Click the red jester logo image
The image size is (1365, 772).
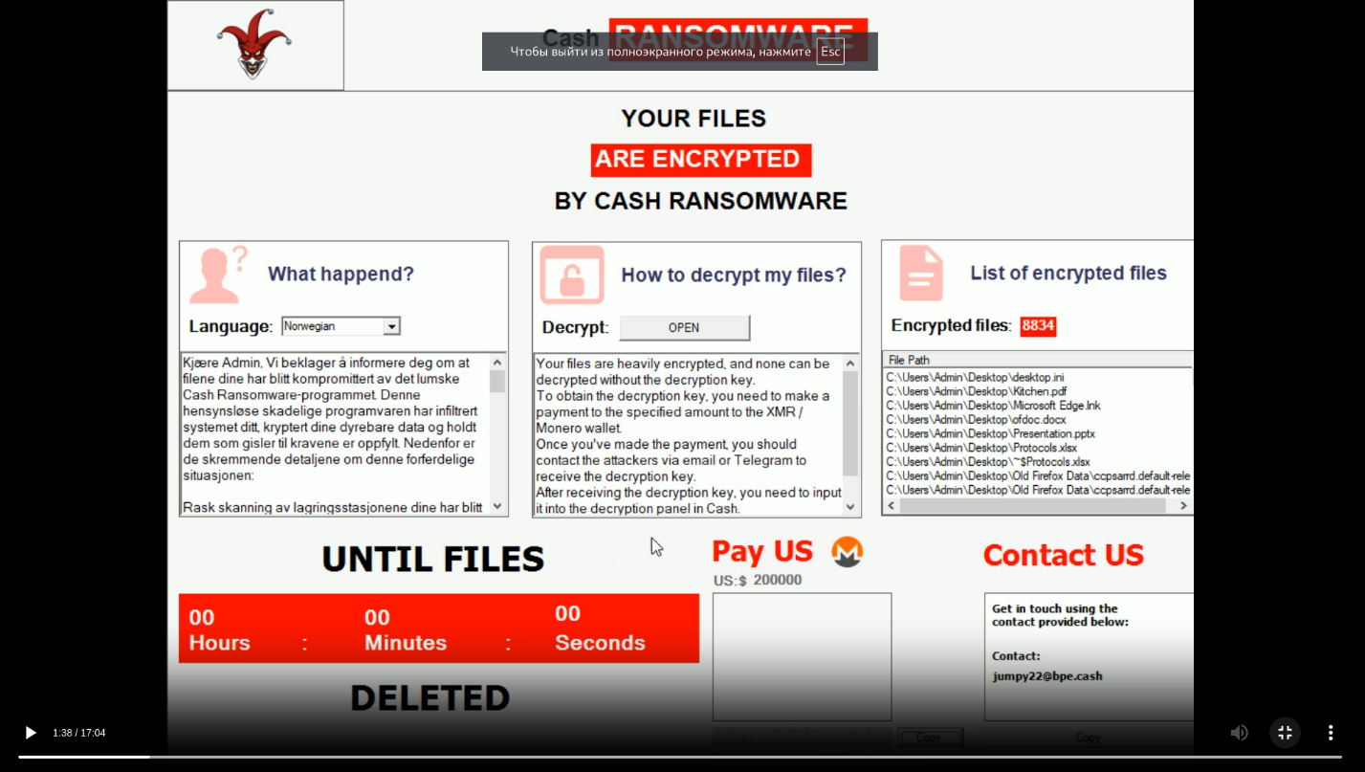click(253, 44)
